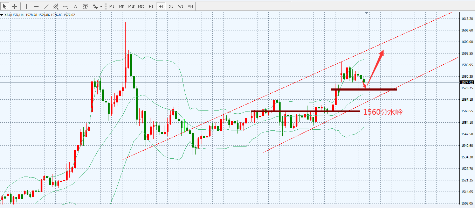Click the 1534.30 price axis label

click(x=467, y=157)
